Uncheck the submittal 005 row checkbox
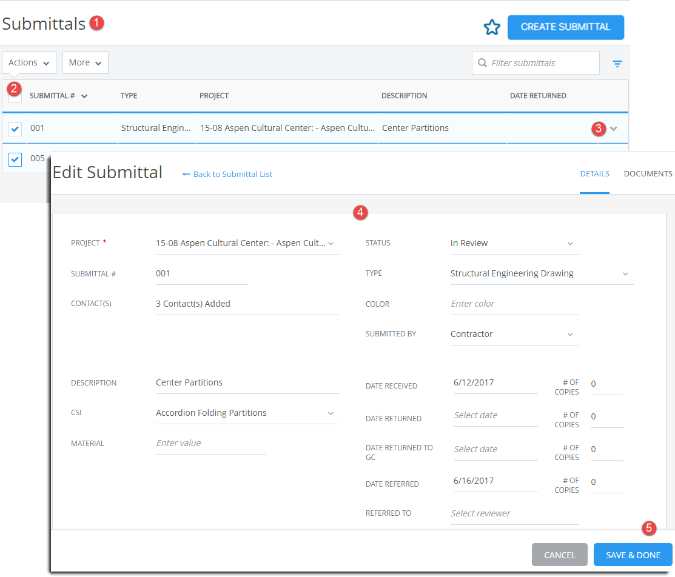 click(x=15, y=159)
